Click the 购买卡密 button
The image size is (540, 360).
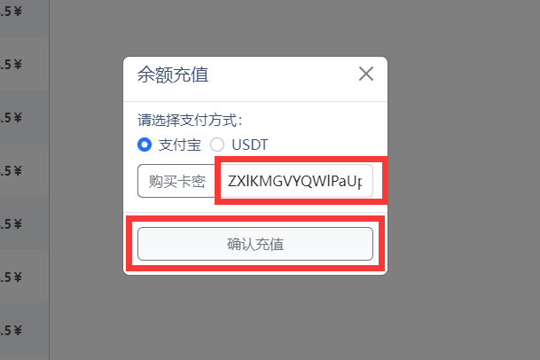177,181
